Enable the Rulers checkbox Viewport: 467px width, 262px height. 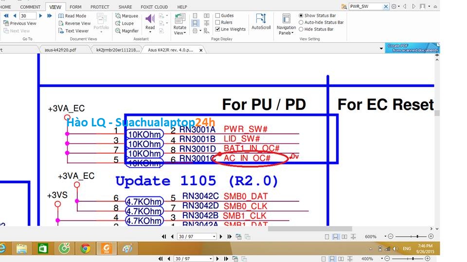[x=217, y=22]
